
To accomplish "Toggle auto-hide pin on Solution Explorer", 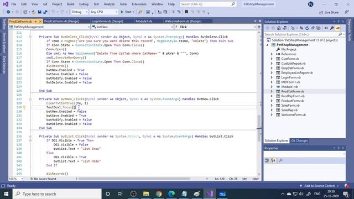I will coord(339,22).
